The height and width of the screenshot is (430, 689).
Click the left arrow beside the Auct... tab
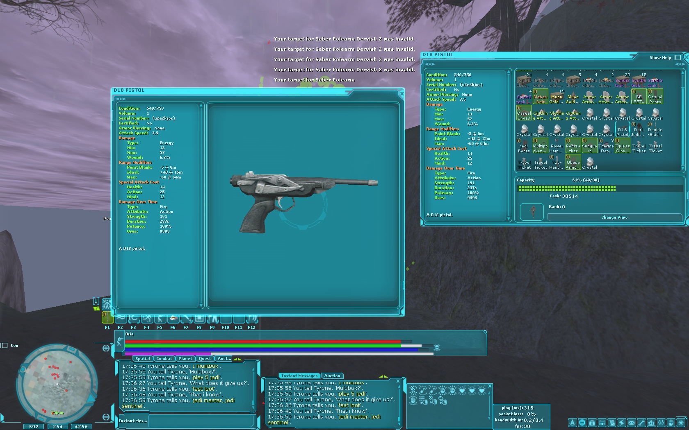click(x=235, y=359)
